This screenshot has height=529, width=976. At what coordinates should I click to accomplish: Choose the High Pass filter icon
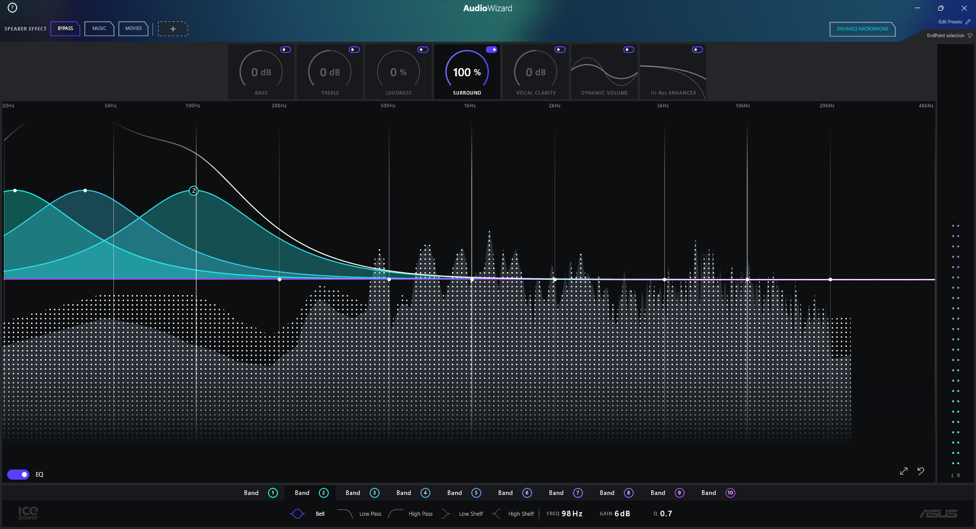click(x=395, y=514)
